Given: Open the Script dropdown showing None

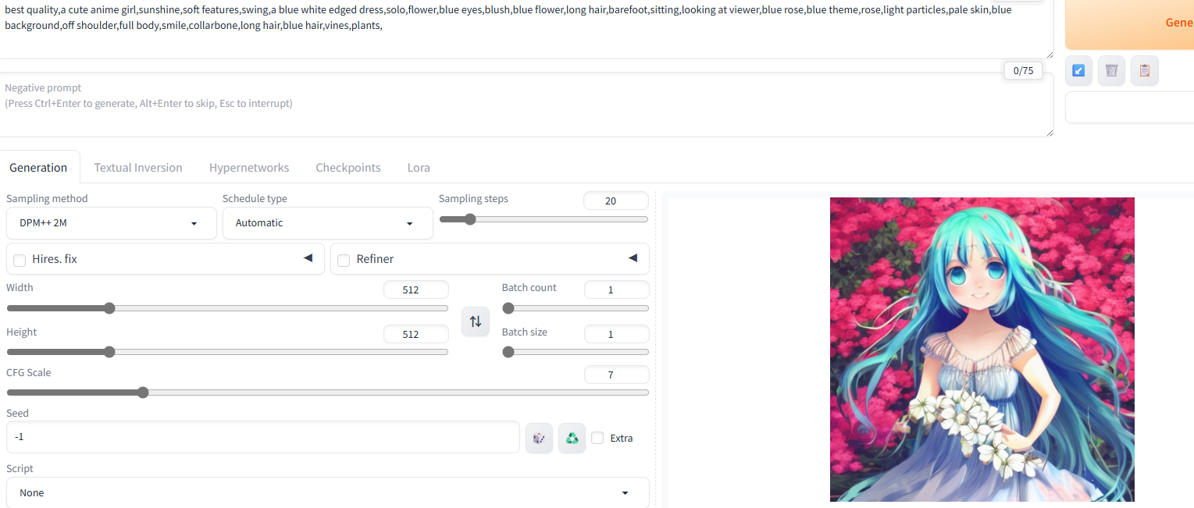Looking at the screenshot, I should tap(327, 493).
